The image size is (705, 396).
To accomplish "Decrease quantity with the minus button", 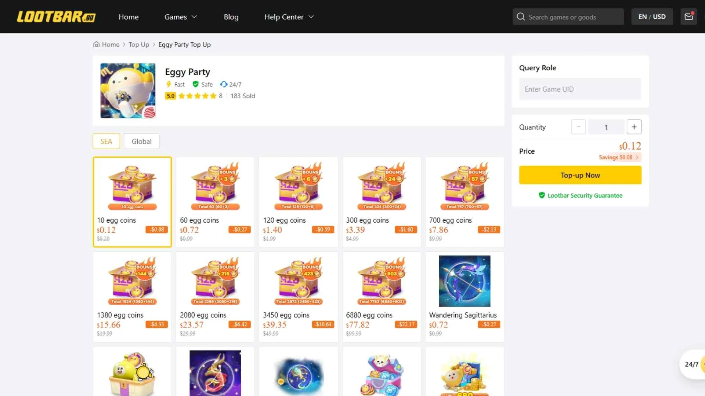I will pos(578,127).
